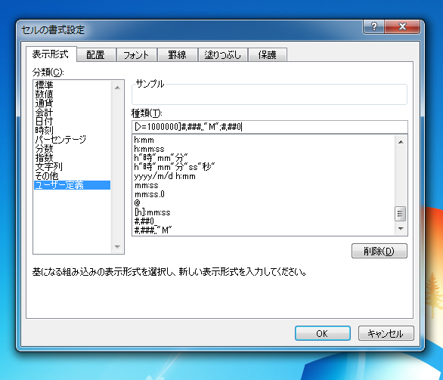Select mm:ss.0 format
This screenshot has width=443, height=380.
pos(264,194)
